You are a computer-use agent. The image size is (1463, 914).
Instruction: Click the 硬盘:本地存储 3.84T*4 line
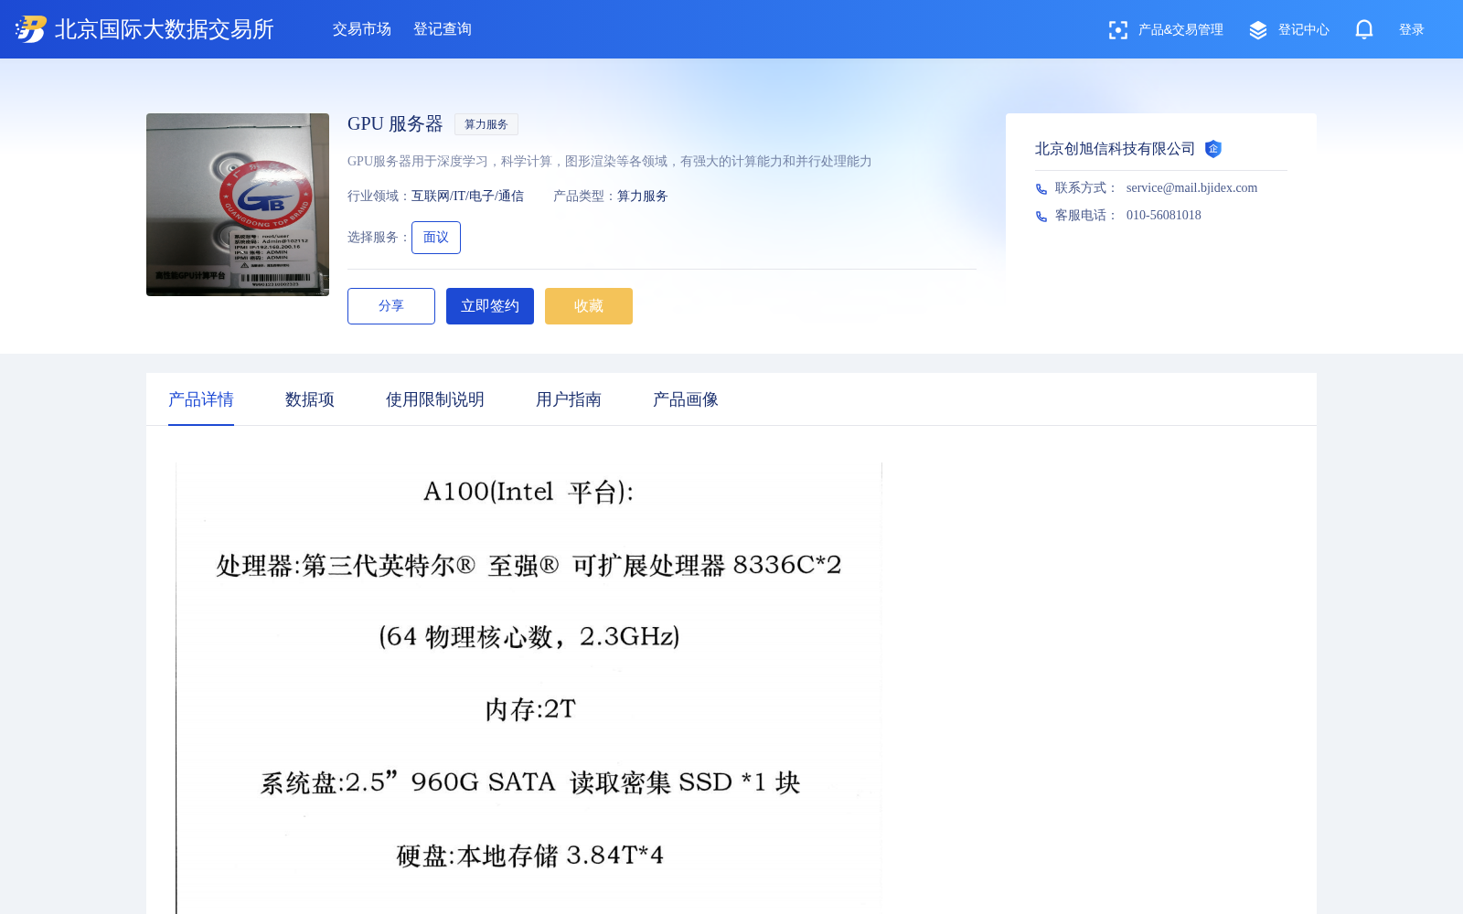pyautogui.click(x=530, y=856)
